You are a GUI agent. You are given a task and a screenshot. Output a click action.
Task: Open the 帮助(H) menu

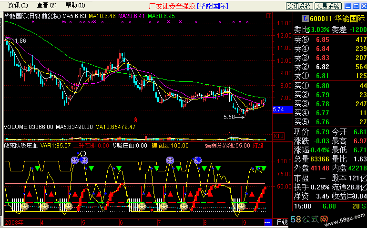(75, 5)
